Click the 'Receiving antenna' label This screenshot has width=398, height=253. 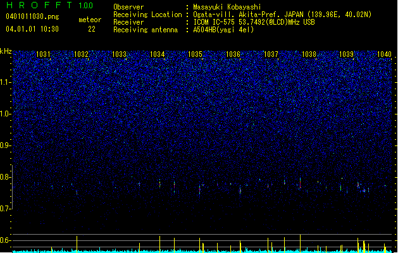146,30
